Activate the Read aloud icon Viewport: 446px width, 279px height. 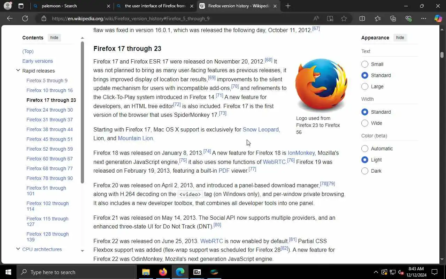click(x=316, y=18)
